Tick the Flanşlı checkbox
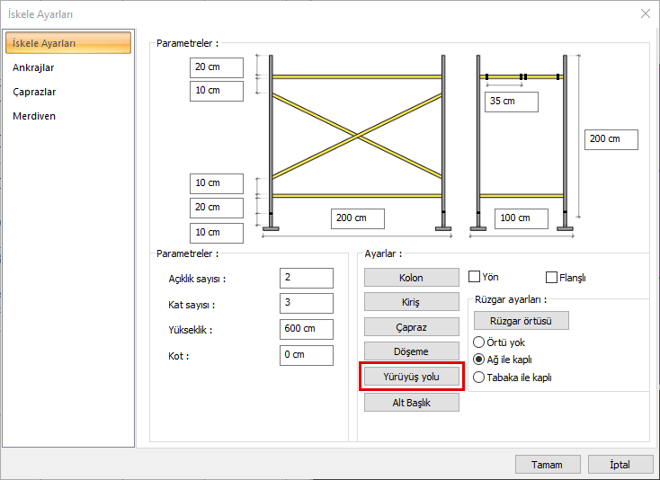 [x=551, y=277]
